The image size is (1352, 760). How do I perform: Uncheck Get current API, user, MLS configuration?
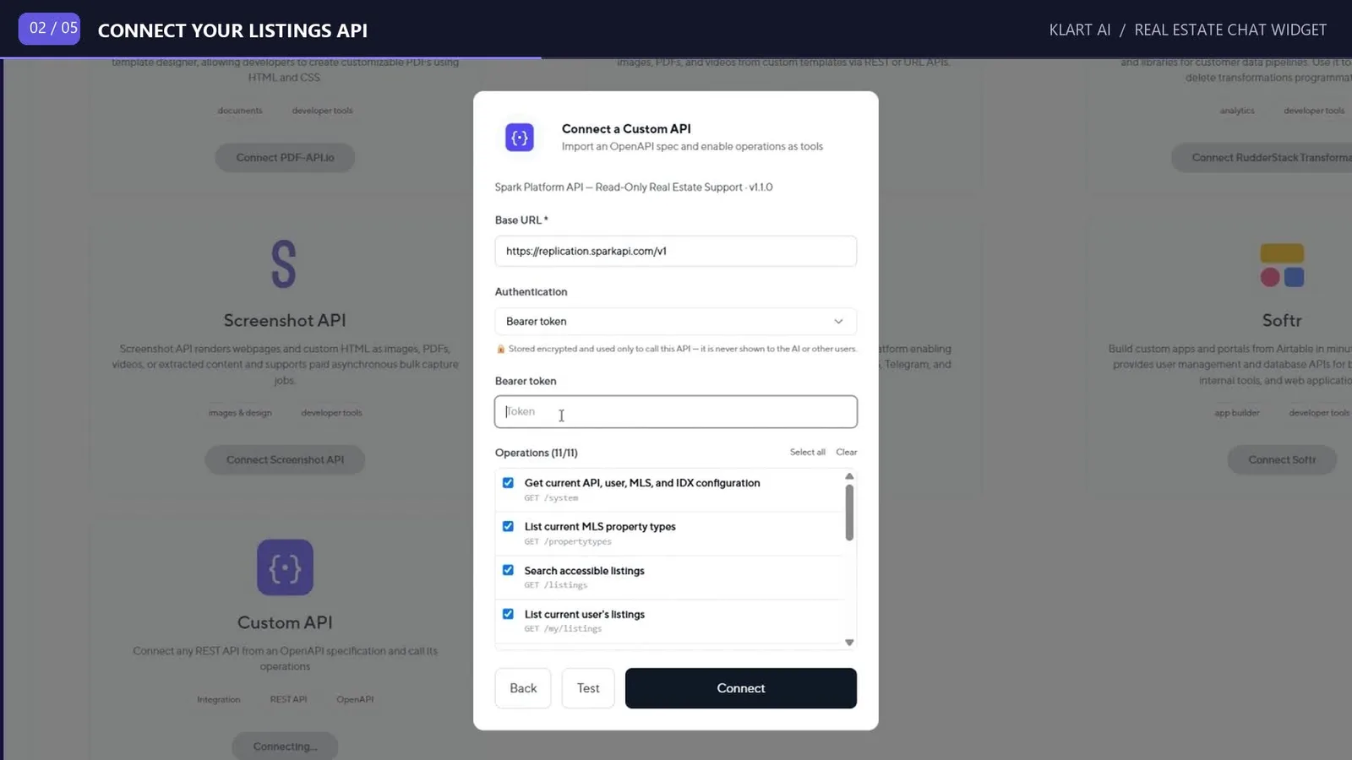click(x=508, y=483)
